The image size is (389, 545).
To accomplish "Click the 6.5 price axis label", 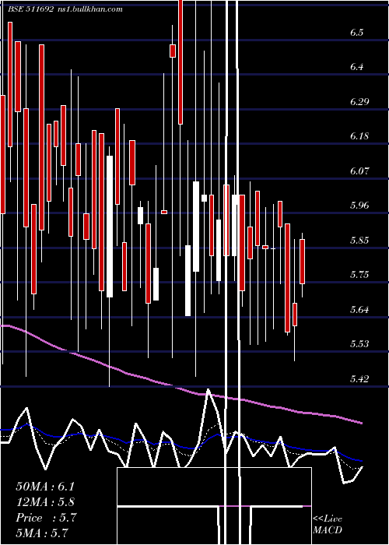I will (x=356, y=33).
